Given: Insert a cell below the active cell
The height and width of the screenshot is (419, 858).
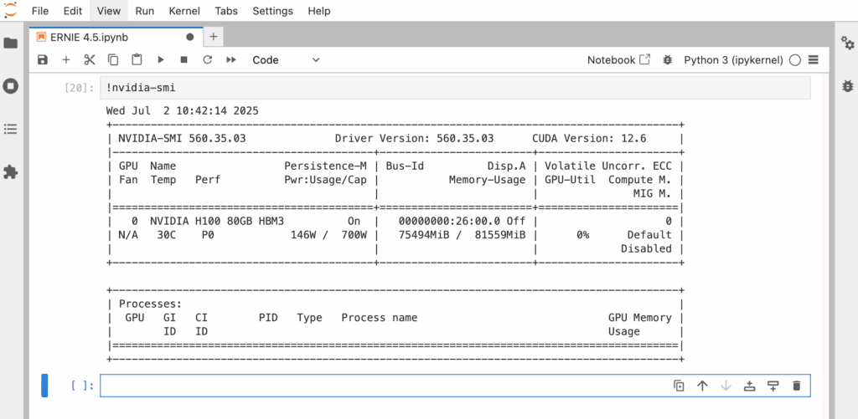Looking at the screenshot, I should click(x=773, y=386).
